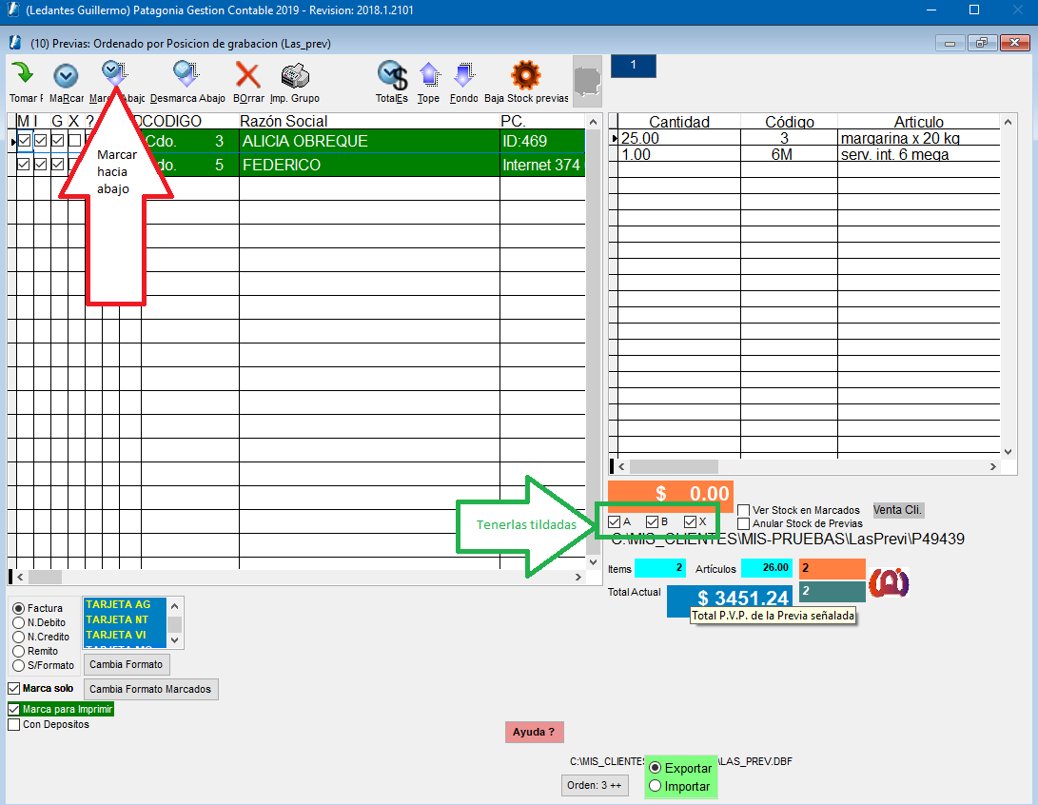Click the $ 3451.24 total box

tap(730, 599)
